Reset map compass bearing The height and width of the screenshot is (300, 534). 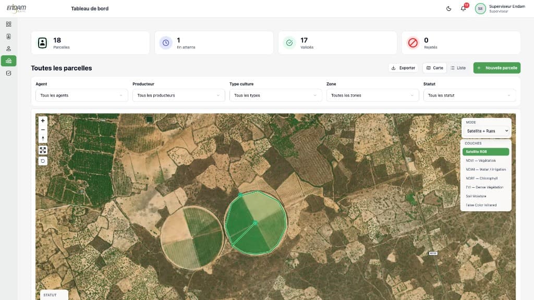tap(43, 138)
